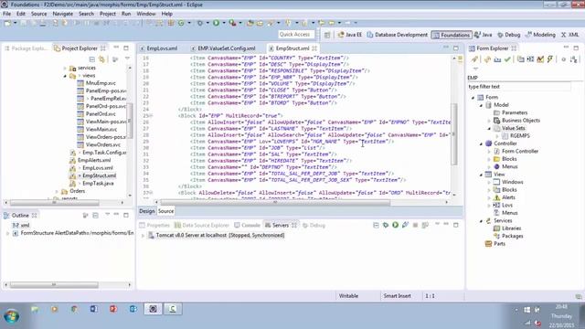Screen dimensions: 585x329
Task: Switch to Modeling perspective
Action: (x=540, y=35)
